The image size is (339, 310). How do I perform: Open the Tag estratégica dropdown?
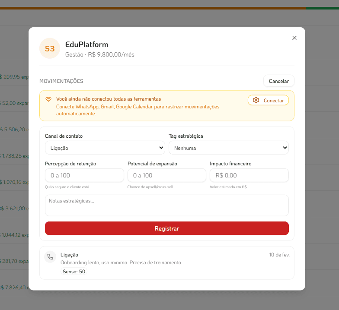pyautogui.click(x=228, y=148)
